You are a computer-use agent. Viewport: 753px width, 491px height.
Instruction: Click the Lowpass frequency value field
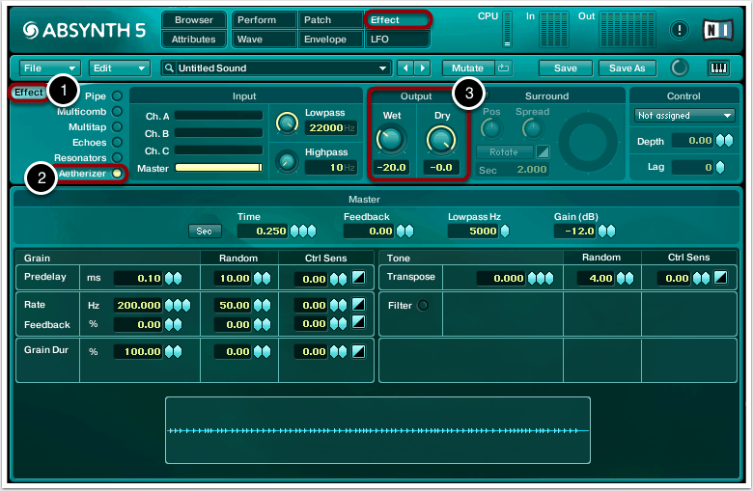tap(329, 127)
